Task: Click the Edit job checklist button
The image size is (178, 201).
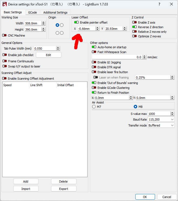Action: coord(48,55)
